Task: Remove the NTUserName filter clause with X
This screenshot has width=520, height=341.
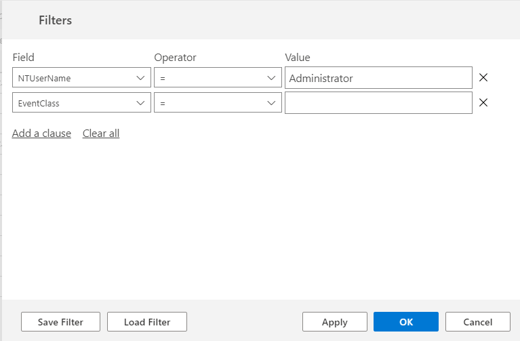Action: pos(483,78)
